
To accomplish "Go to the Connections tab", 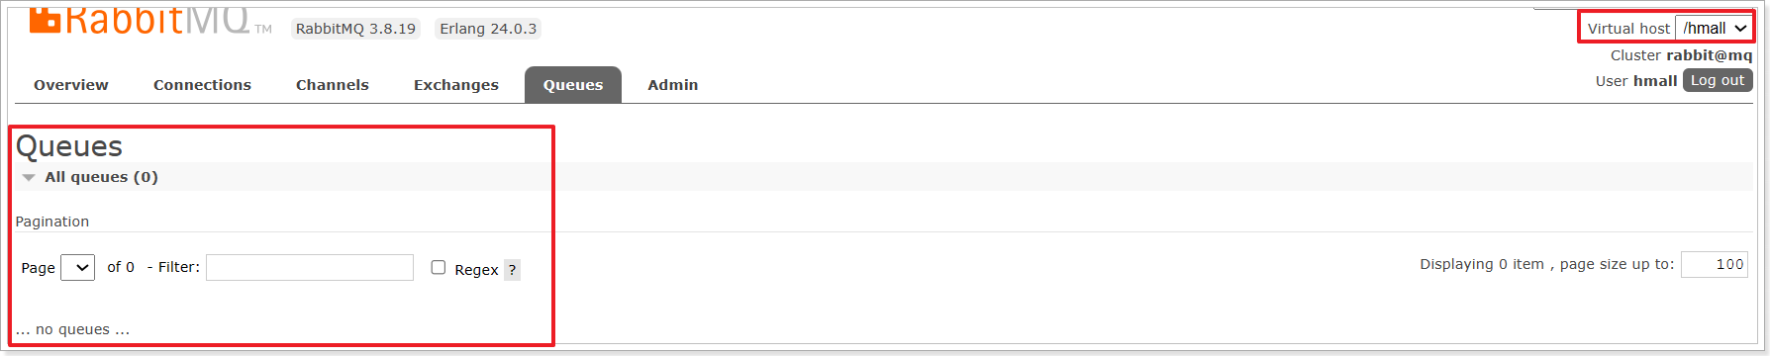I will coord(202,85).
